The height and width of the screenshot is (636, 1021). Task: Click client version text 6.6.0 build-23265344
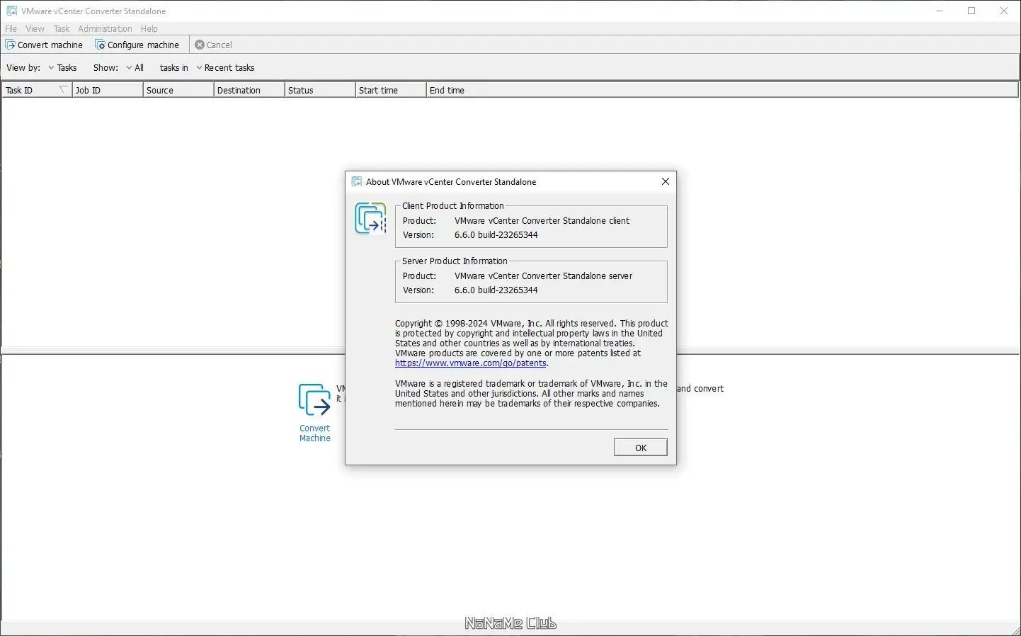pos(496,234)
